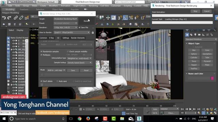The width and height of the screenshot is (218, 122).
Task: Open the View to Render dropdown
Action: click(72, 33)
